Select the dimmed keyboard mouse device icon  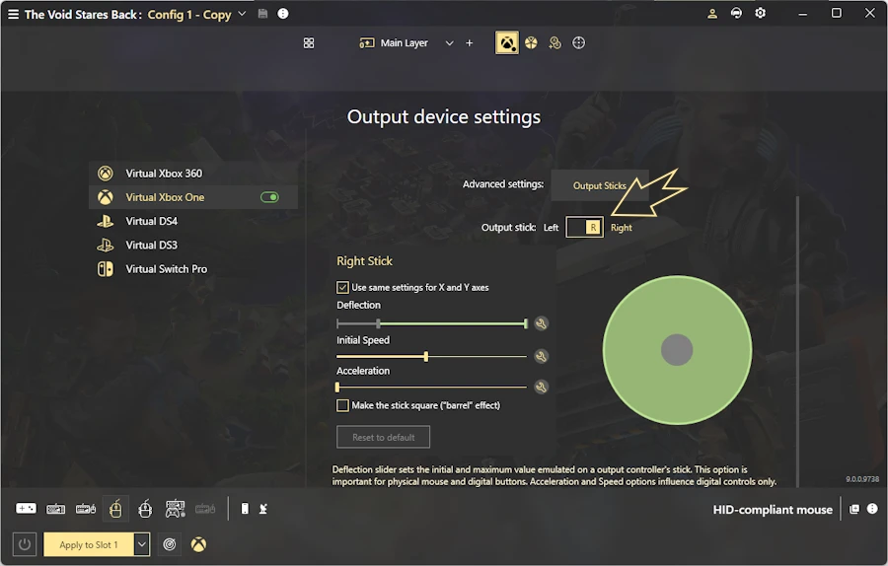pyautogui.click(x=205, y=509)
